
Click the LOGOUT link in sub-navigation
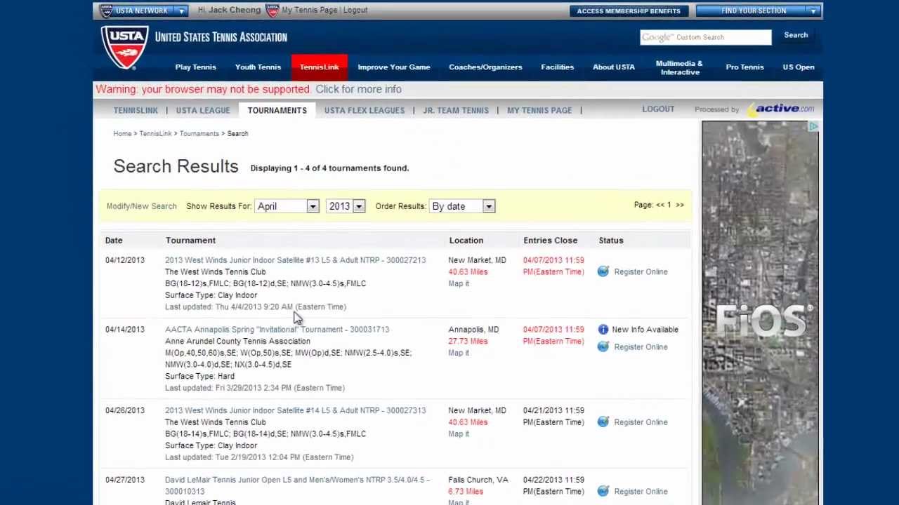click(x=658, y=109)
